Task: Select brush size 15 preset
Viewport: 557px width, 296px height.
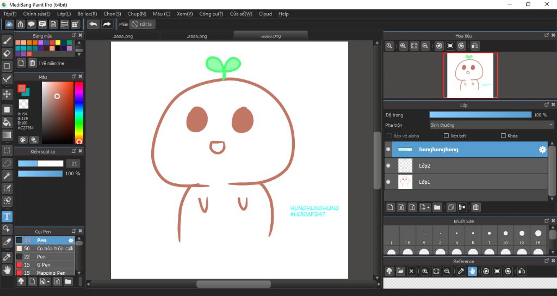Action: (538, 235)
